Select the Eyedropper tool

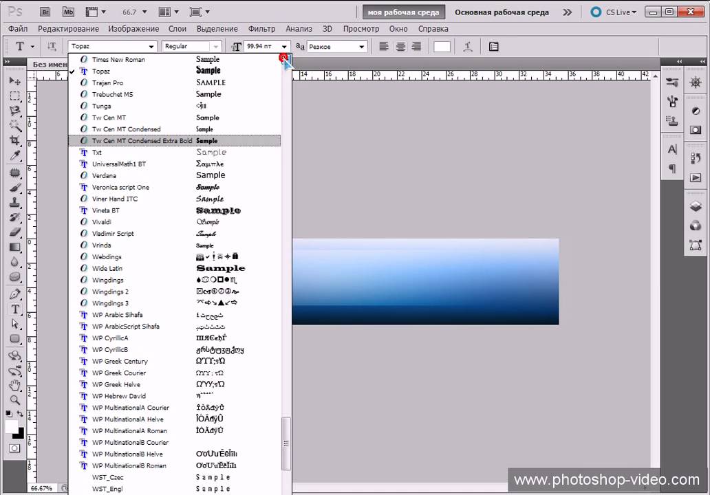(x=15, y=155)
